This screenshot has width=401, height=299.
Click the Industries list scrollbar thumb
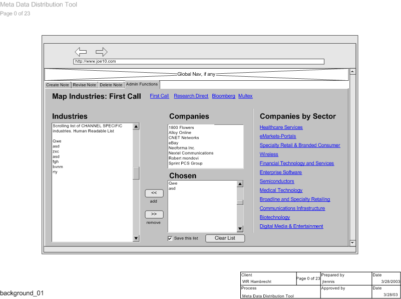coord(136,173)
